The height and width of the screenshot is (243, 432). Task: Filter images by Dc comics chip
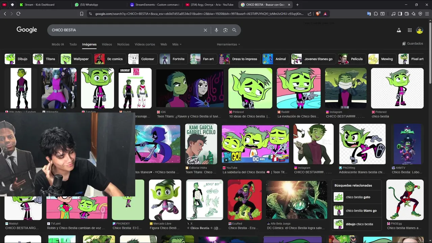pos(110,59)
